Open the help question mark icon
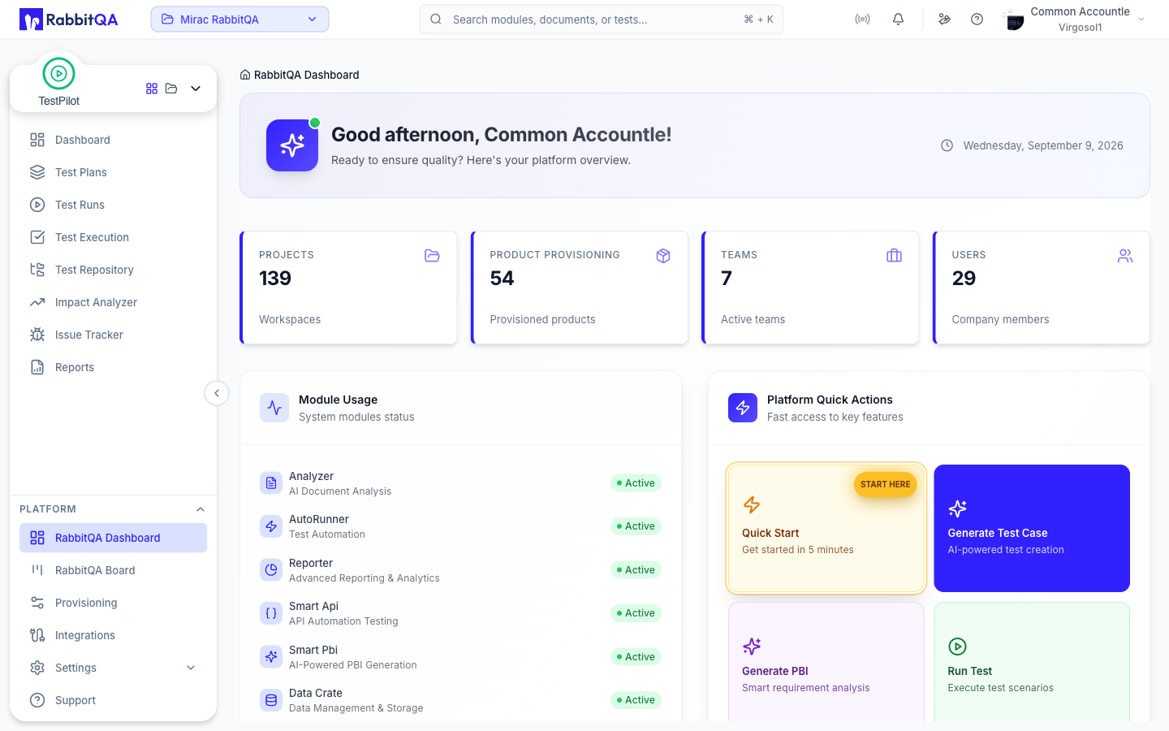Screen dimensions: 1169x731 click(x=977, y=19)
